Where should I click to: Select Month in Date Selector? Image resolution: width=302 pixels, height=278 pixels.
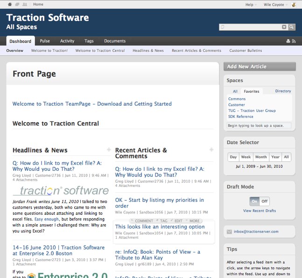261,157
